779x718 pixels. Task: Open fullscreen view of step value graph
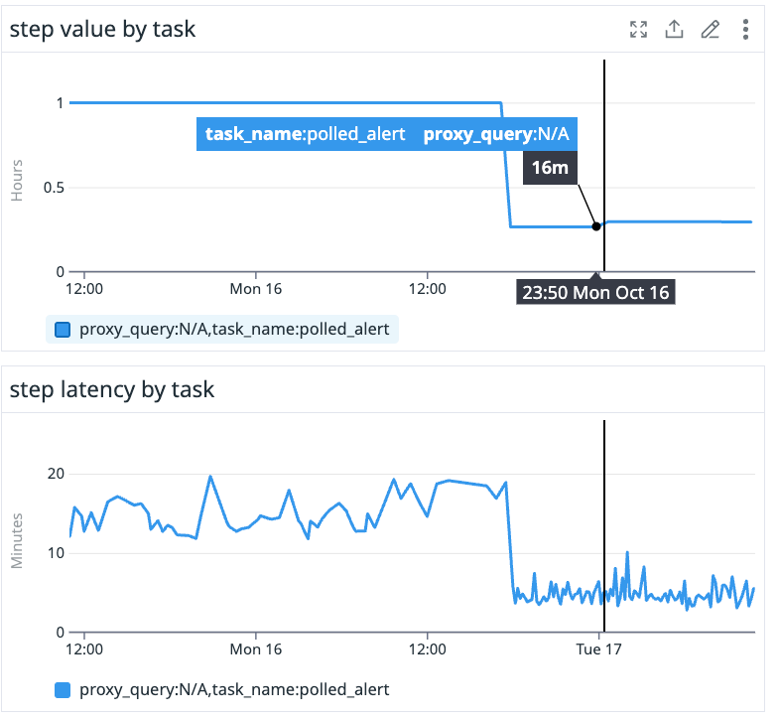click(x=638, y=30)
